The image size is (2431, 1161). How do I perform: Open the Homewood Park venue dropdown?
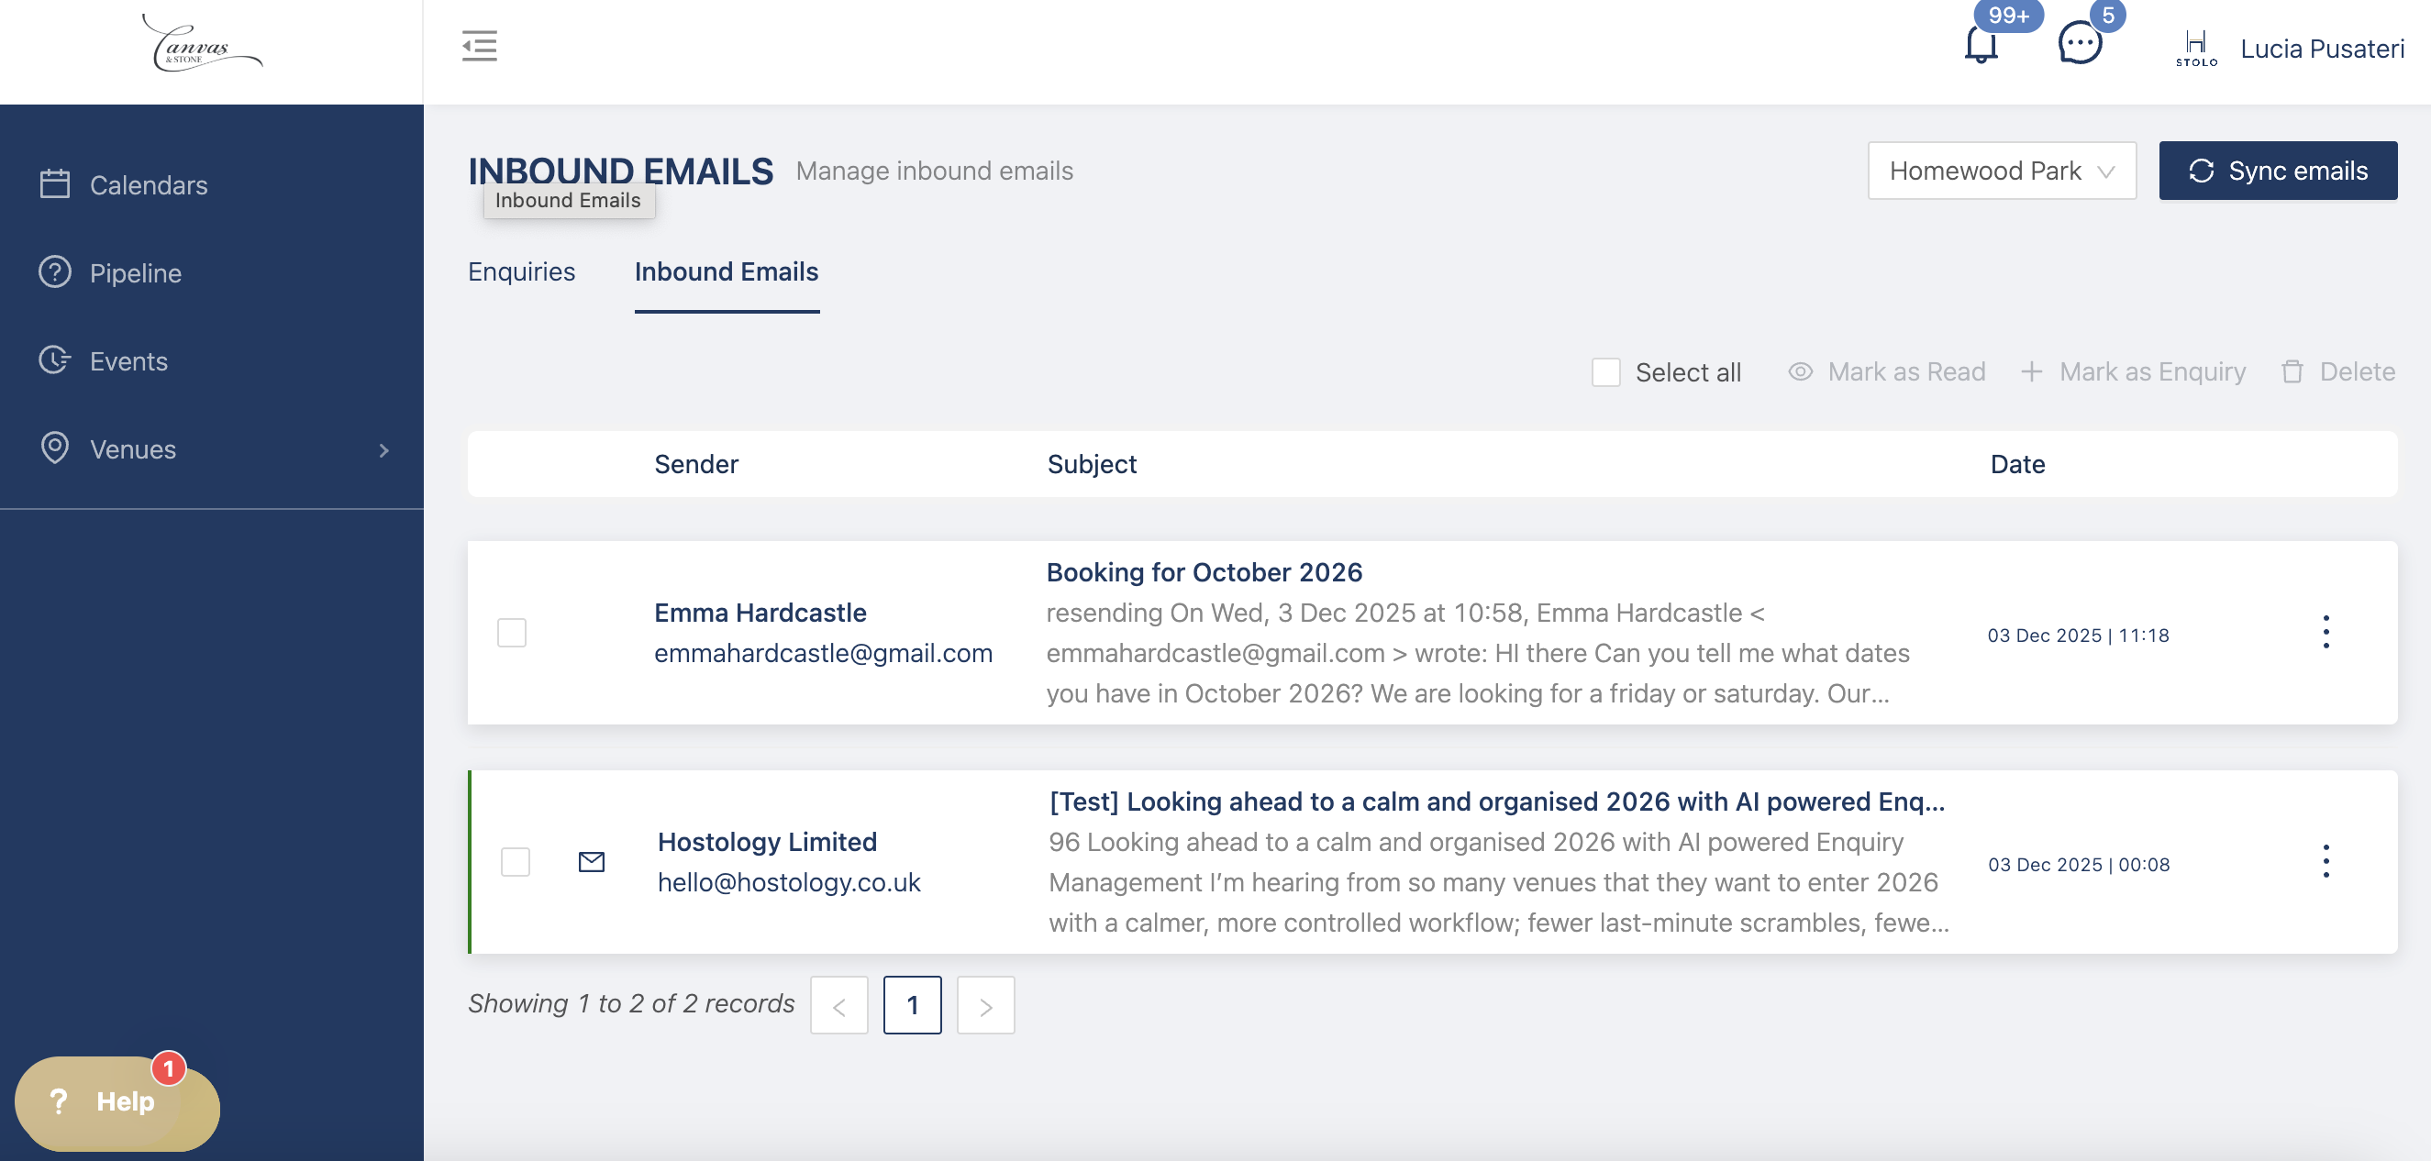pos(2002,171)
